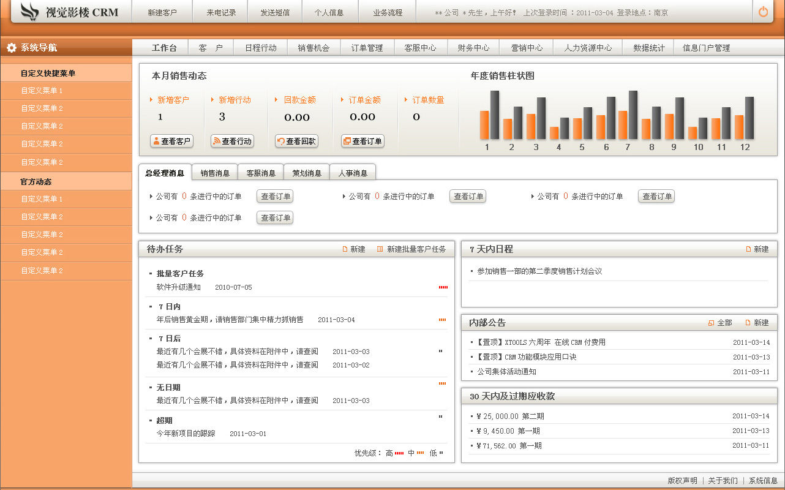The width and height of the screenshot is (785, 490).
Task: Click the 系统导航 gear icon
Action: click(12, 47)
